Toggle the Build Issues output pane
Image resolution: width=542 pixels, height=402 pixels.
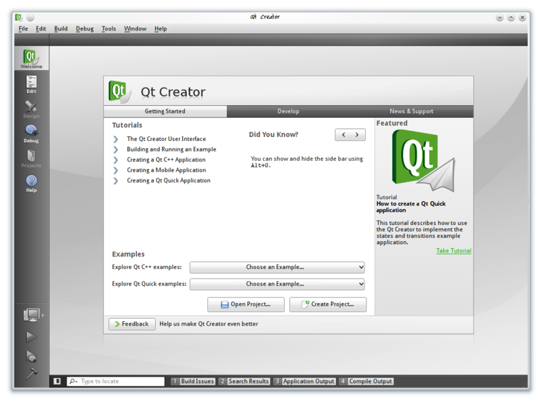[193, 382]
